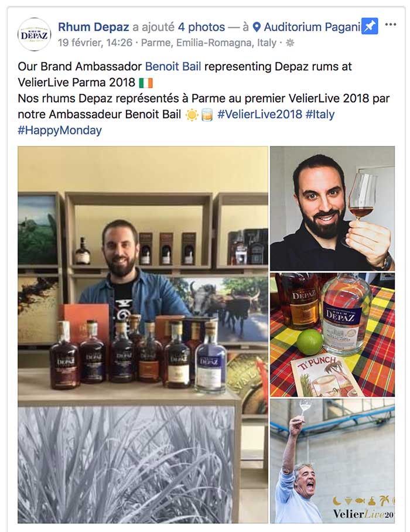
Task: Click the Italian flag emoji
Action: click(x=146, y=83)
